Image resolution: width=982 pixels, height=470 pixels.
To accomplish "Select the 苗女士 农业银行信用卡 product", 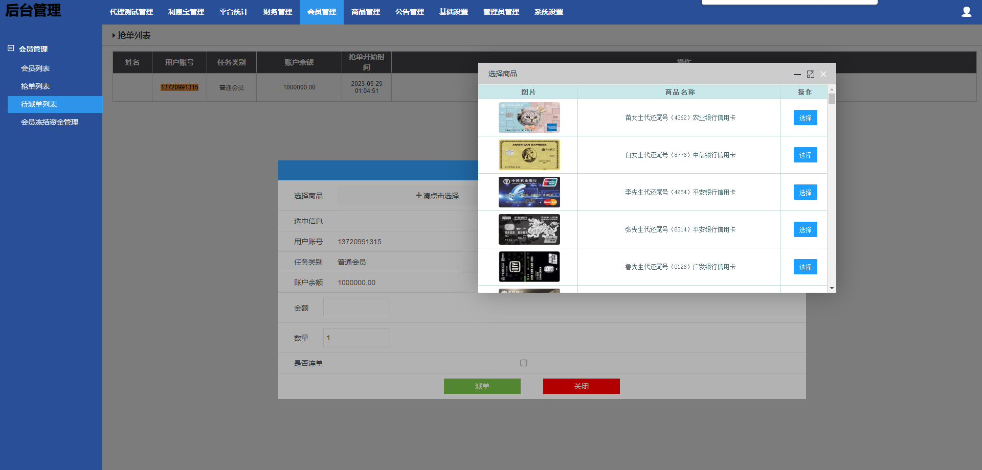I will point(805,118).
